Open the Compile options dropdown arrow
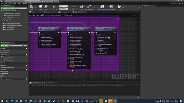The image size is (184, 103). [x=35, y=8]
